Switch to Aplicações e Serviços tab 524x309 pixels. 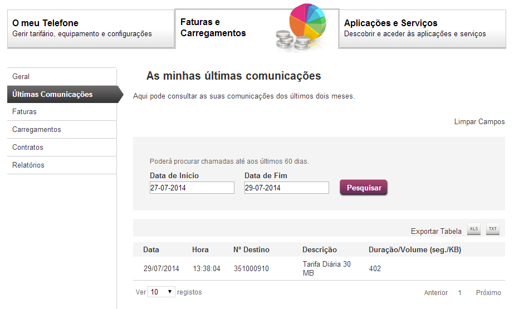422,28
